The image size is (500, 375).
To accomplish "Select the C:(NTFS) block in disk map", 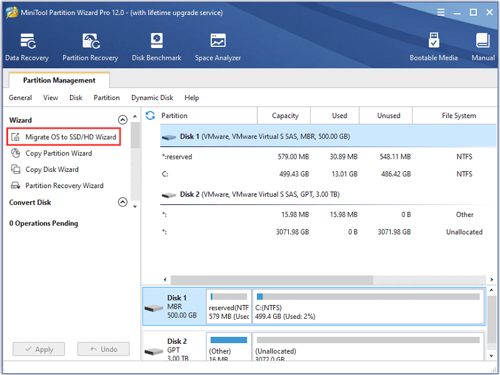I will 368,306.
